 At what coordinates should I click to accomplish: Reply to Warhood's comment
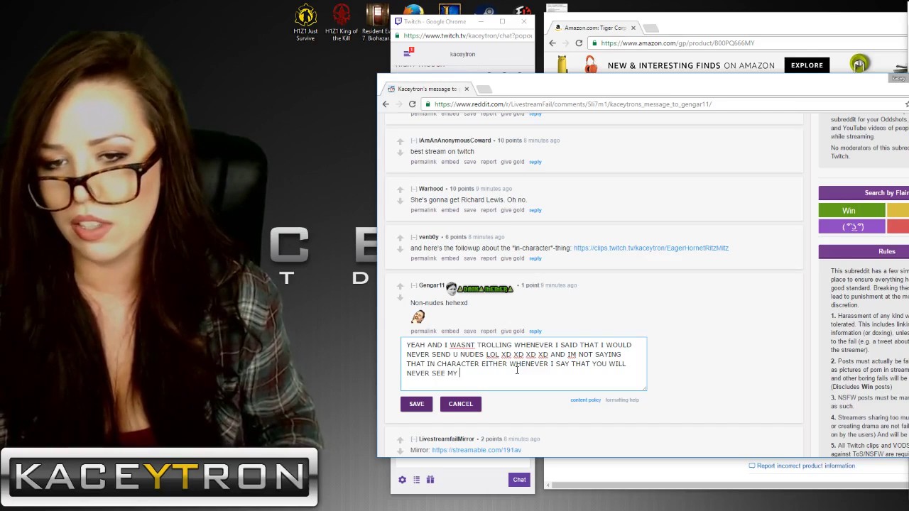coord(535,210)
